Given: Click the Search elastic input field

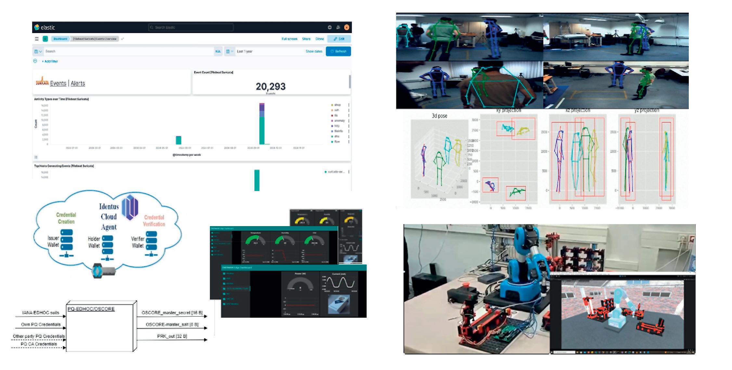Looking at the screenshot, I should [191, 28].
